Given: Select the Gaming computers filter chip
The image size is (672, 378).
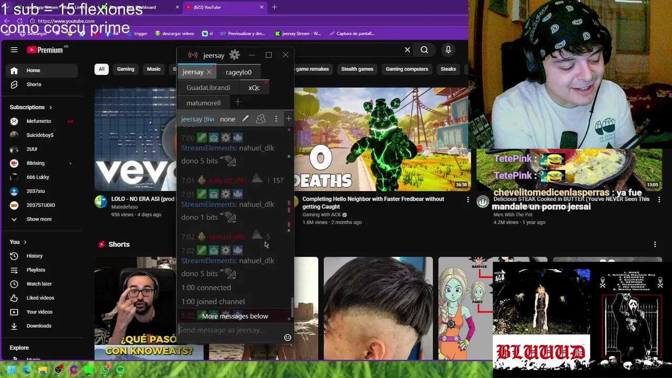Looking at the screenshot, I should click(x=407, y=69).
